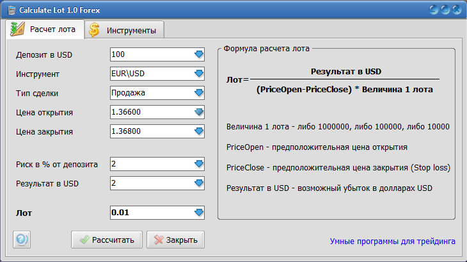Expand the Цена открытия dropdown arrow
This screenshot has width=467, height=262.
pyautogui.click(x=199, y=111)
